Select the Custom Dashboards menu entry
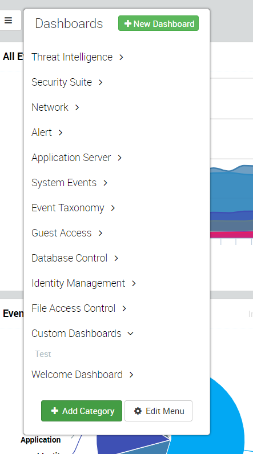This screenshot has height=454, width=253. tap(77, 334)
